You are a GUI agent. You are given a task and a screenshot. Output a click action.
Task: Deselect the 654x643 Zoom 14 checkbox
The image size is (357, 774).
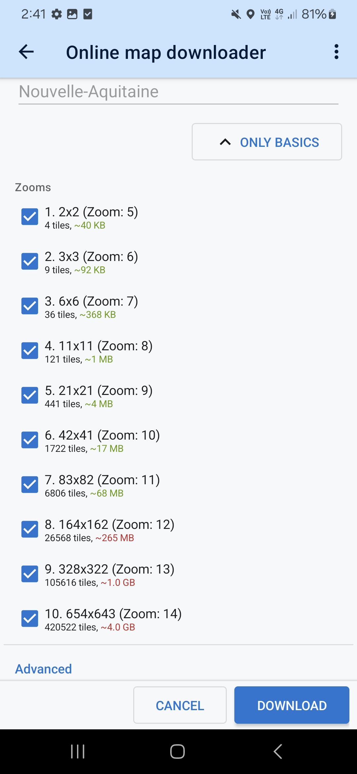point(30,619)
